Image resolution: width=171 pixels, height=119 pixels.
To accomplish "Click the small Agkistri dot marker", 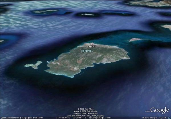I will click(x=92, y=51).
